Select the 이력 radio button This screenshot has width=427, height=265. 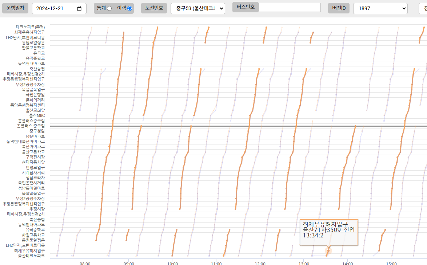pyautogui.click(x=129, y=8)
